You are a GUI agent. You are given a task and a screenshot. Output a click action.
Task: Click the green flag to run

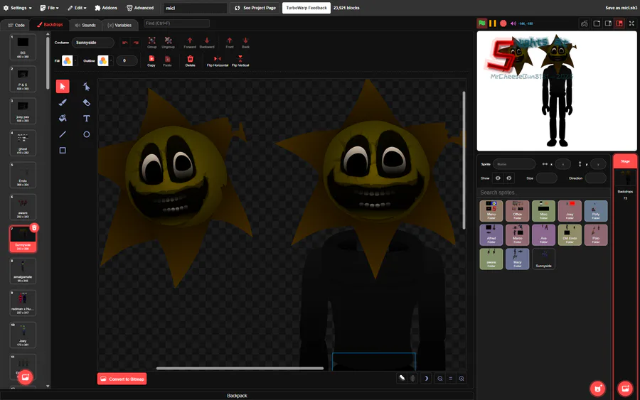[x=482, y=23]
